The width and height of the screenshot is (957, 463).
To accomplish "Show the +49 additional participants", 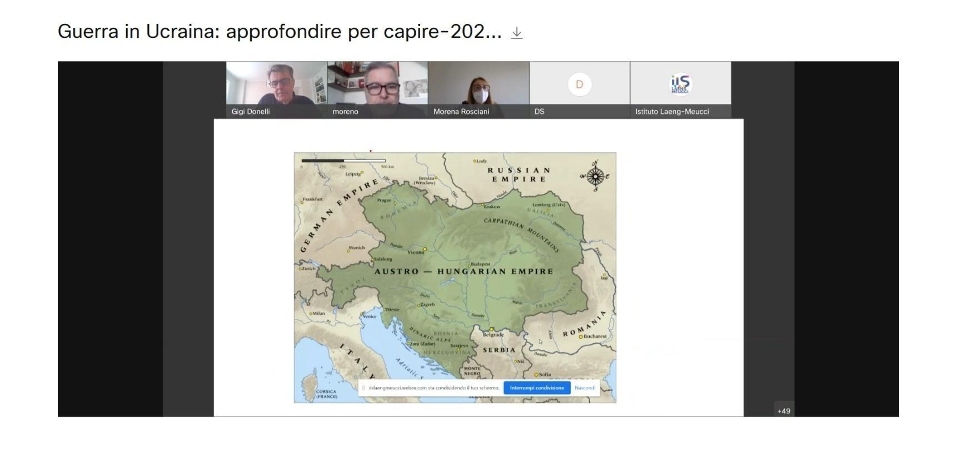I will (x=784, y=411).
